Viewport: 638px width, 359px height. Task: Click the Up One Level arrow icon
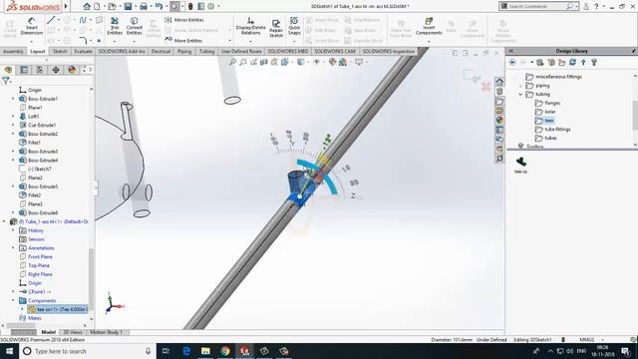click(583, 62)
